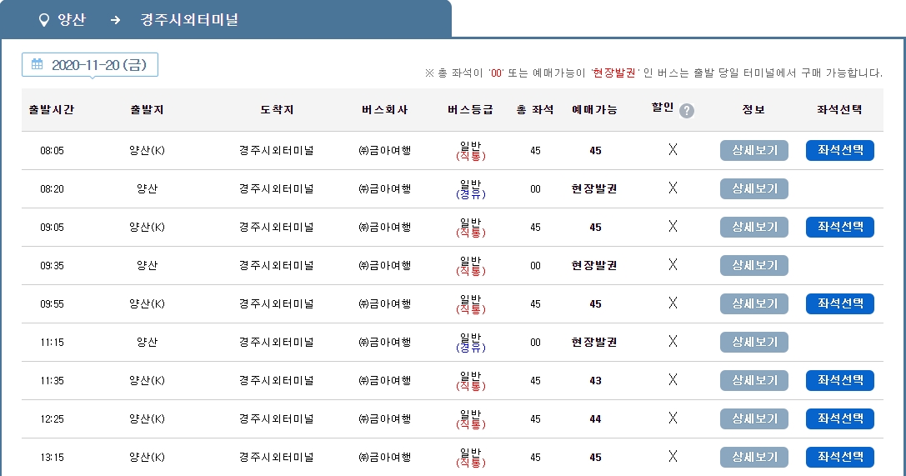The height and width of the screenshot is (476, 906).
Task: Click total seats 00 in 11:15 row
Action: click(x=536, y=343)
